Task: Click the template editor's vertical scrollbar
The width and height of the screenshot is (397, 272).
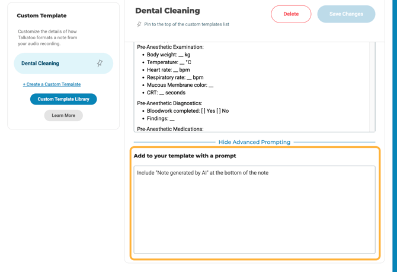Action: click(x=372, y=87)
